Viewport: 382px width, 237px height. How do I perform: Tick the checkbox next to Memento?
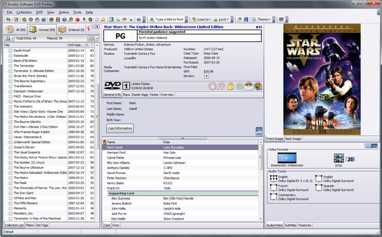coord(10,208)
